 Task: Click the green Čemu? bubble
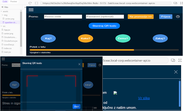pyautogui.click(x=123, y=38)
